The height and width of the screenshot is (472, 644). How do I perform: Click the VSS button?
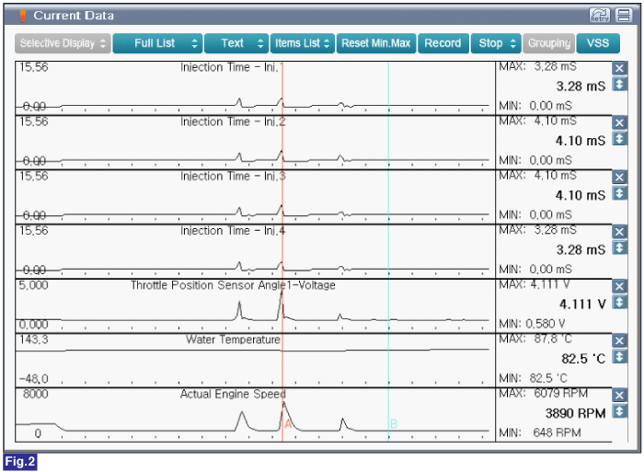click(x=598, y=43)
